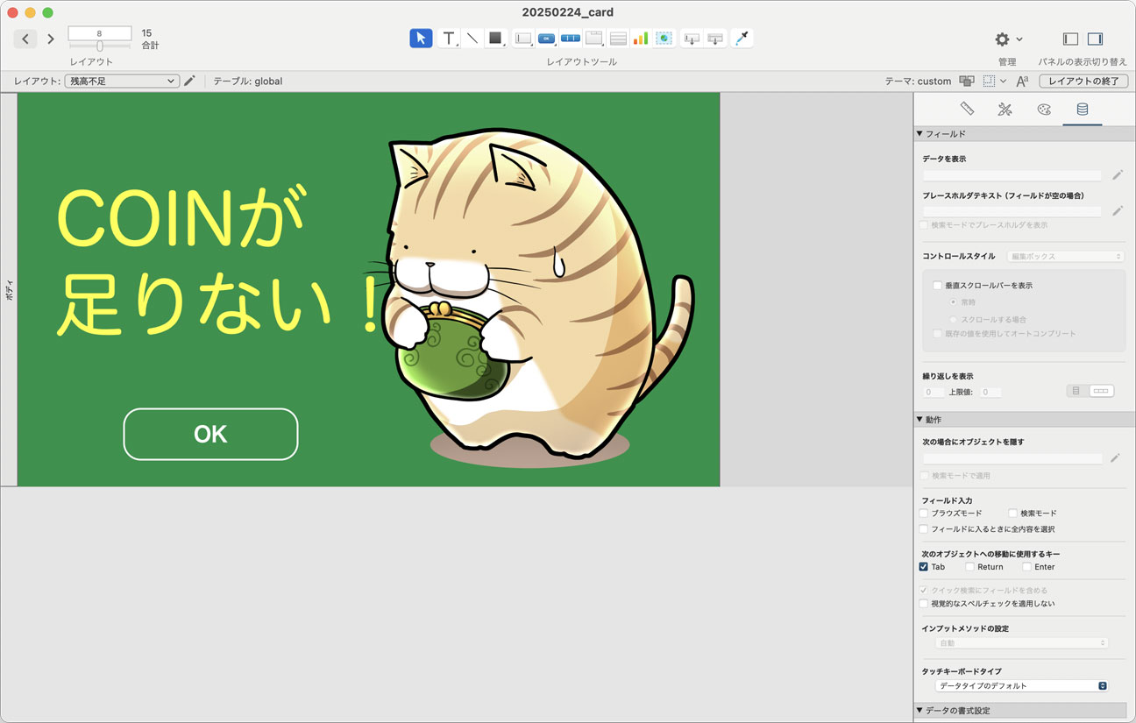This screenshot has height=723, width=1136.
Task: Click the Part tool icon
Action: click(x=715, y=38)
